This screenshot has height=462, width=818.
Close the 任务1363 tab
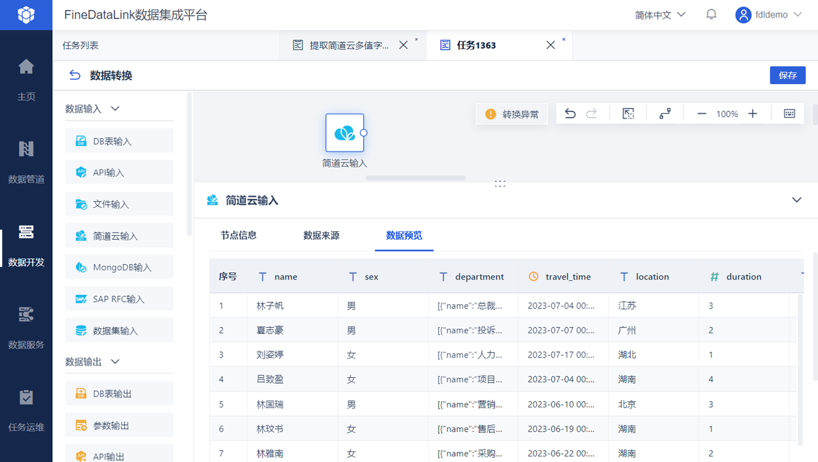pos(551,45)
